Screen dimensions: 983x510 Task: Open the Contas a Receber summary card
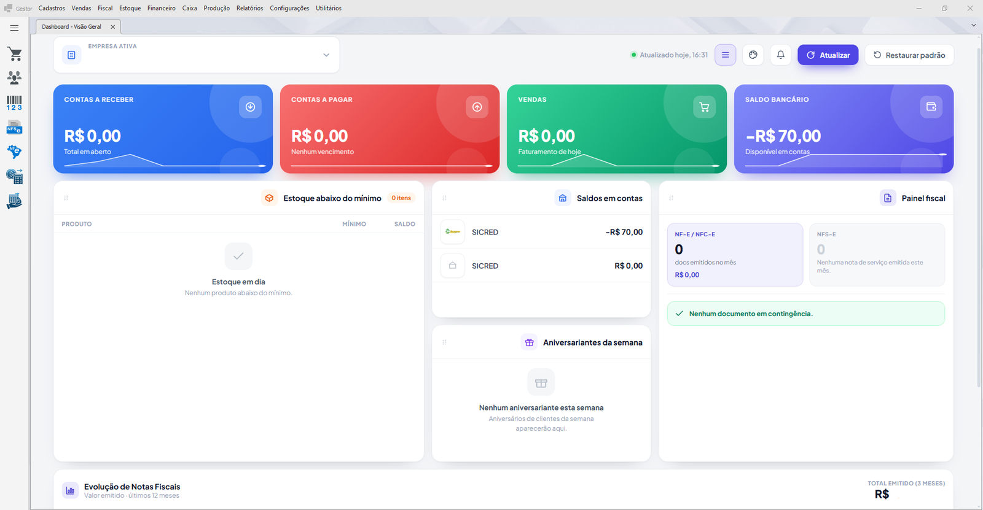click(x=163, y=129)
